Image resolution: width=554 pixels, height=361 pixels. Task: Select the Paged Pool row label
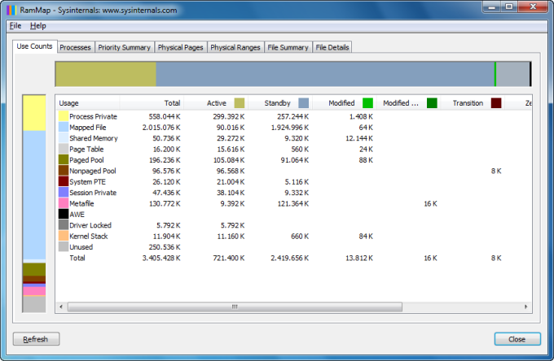86,159
